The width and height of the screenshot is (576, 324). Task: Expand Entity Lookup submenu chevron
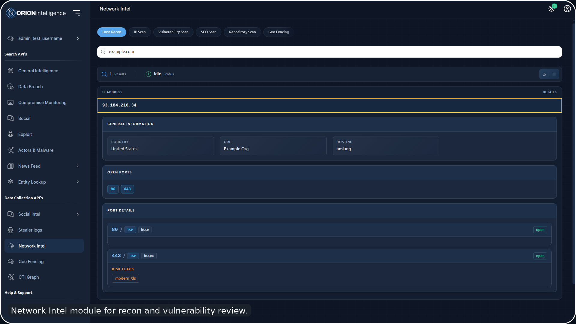pos(78,182)
